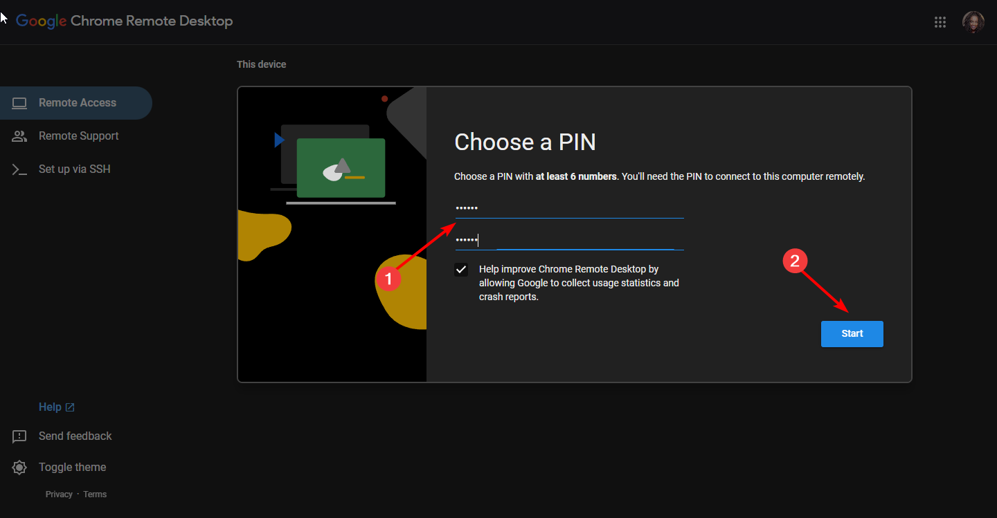Image resolution: width=997 pixels, height=518 pixels.
Task: Click the terminal icon beside Set up via SSH
Action: [19, 169]
